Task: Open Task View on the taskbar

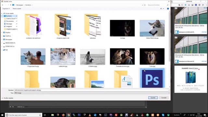Action: click(45, 115)
